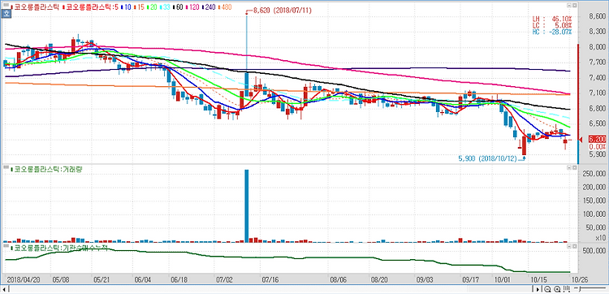
Task: Click the blue 호 button
Action: pyautogui.click(x=6, y=14)
